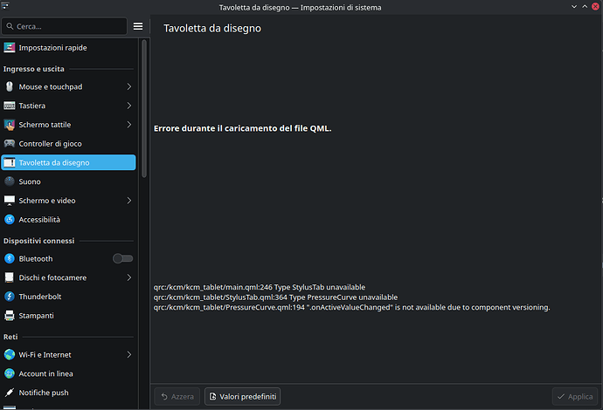Click the Valori predefiniti button
The height and width of the screenshot is (410, 603).
pos(242,397)
